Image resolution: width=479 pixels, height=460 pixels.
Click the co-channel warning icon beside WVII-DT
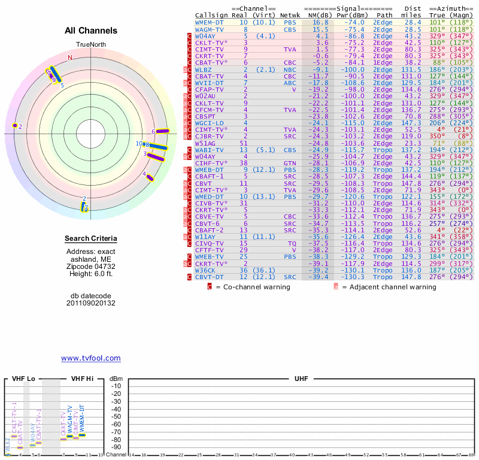[x=189, y=83]
